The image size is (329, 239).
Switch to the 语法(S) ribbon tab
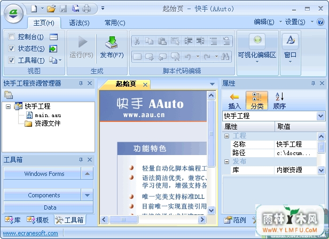79,22
